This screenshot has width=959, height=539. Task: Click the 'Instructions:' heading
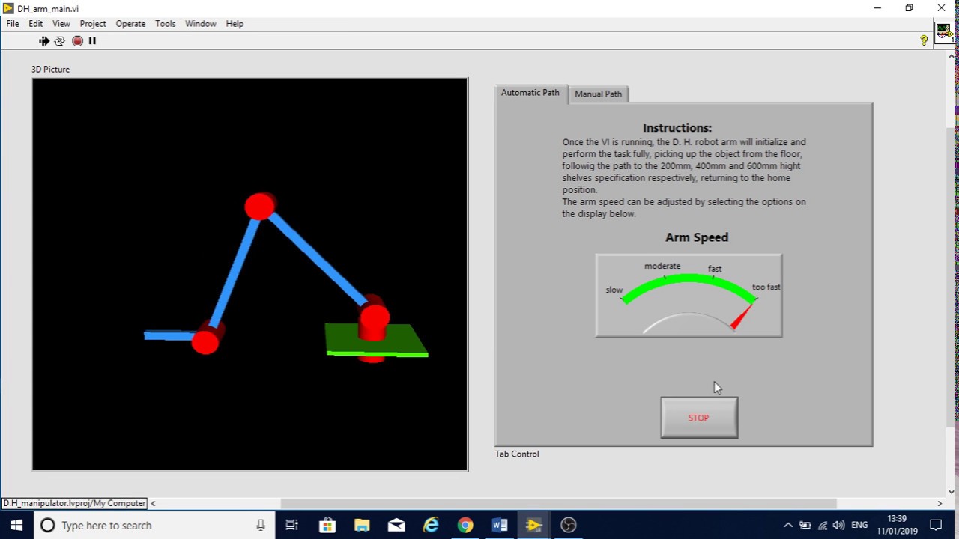[677, 128]
